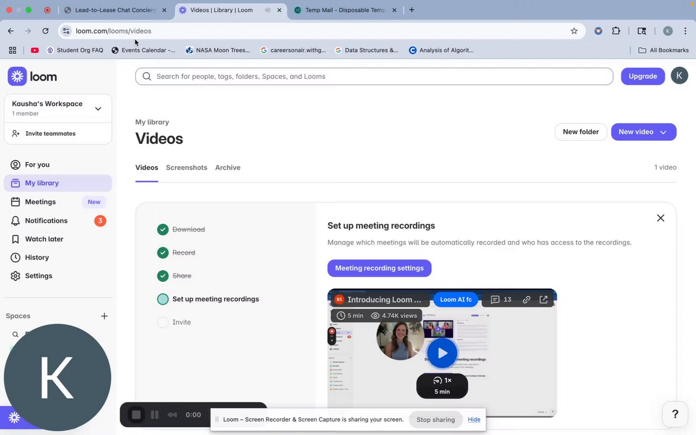The image size is (696, 435).
Task: Hide the screen sharing notification bar
Action: pos(474,420)
